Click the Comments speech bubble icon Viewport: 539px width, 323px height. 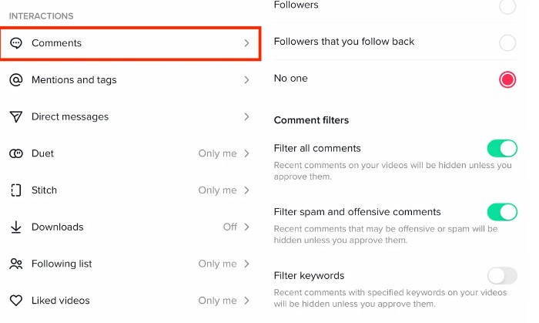pyautogui.click(x=16, y=43)
